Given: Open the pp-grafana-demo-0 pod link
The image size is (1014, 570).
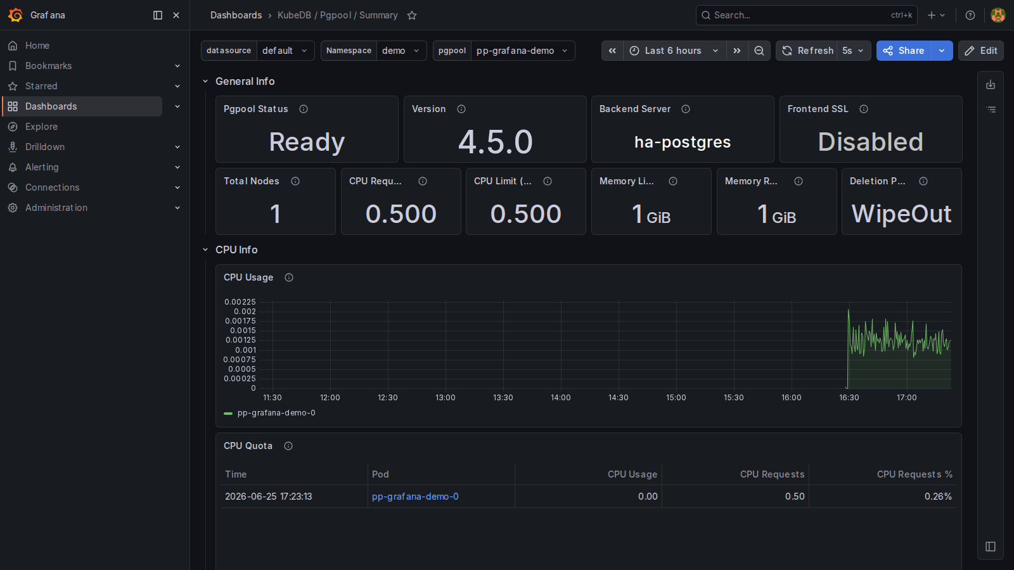Looking at the screenshot, I should (415, 497).
